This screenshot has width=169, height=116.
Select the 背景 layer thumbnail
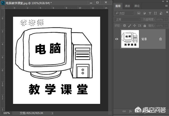(130, 39)
